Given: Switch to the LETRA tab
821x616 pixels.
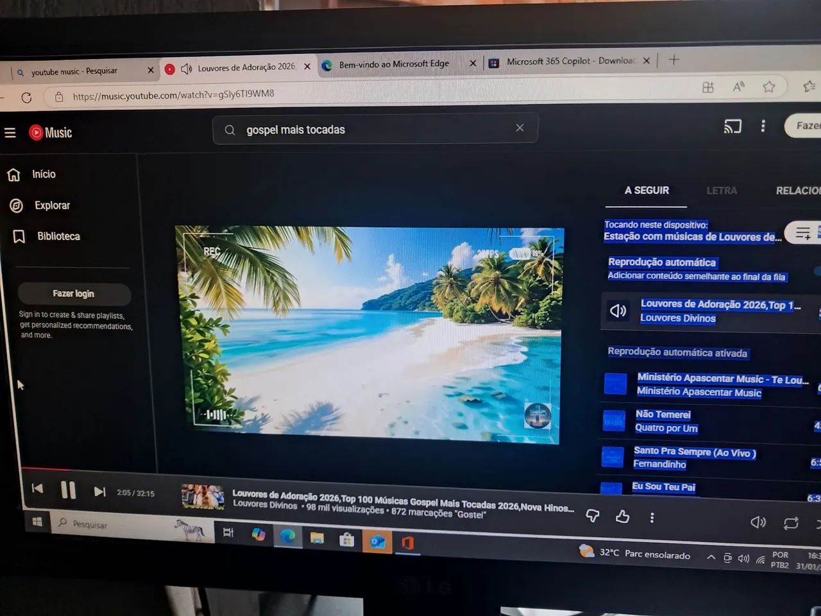Looking at the screenshot, I should [x=722, y=190].
